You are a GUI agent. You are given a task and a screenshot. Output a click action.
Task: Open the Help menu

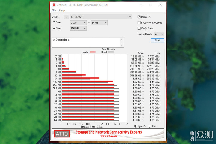tap(62, 10)
